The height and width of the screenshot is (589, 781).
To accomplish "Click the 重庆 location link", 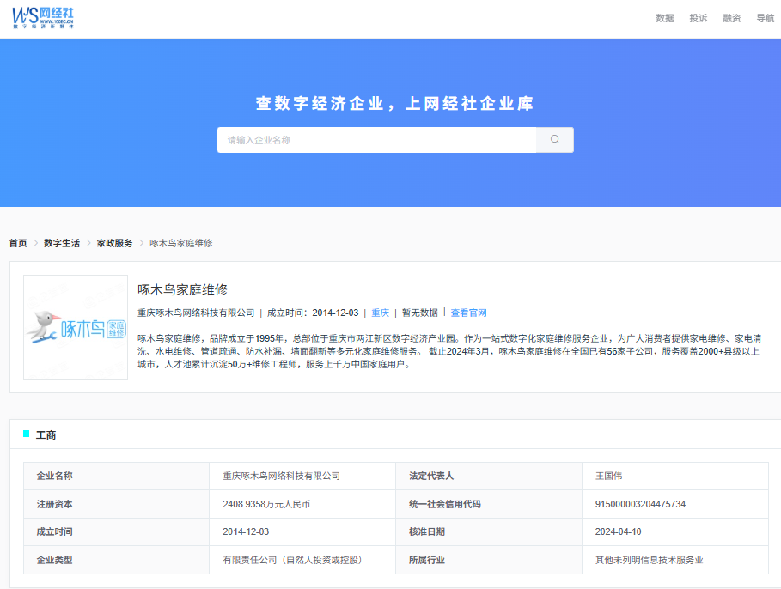I will click(x=380, y=313).
